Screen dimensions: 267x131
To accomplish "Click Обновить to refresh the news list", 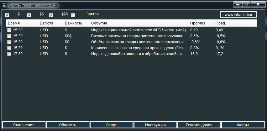I will click(x=67, y=125).
